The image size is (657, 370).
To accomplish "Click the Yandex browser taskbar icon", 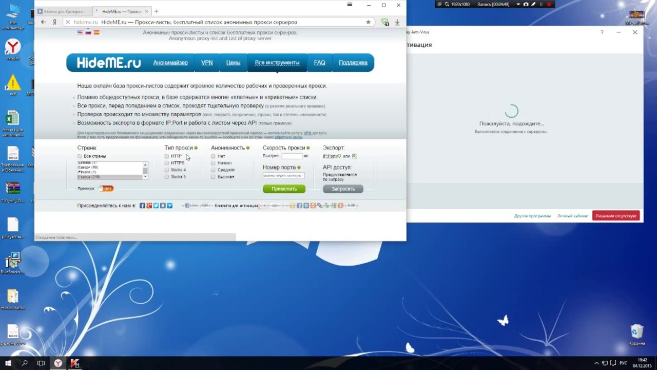I will click(x=58, y=363).
